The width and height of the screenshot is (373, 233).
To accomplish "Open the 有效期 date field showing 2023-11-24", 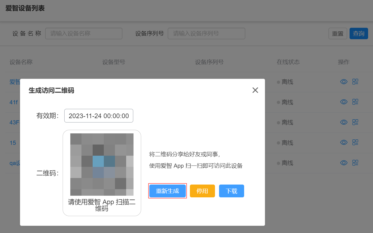I will pos(99,115).
